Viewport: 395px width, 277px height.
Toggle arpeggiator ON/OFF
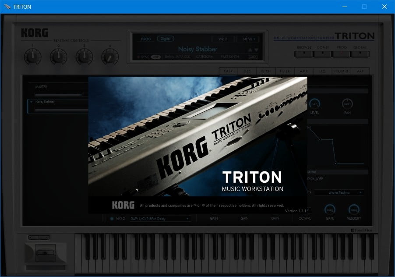pyautogui.click(x=315, y=179)
